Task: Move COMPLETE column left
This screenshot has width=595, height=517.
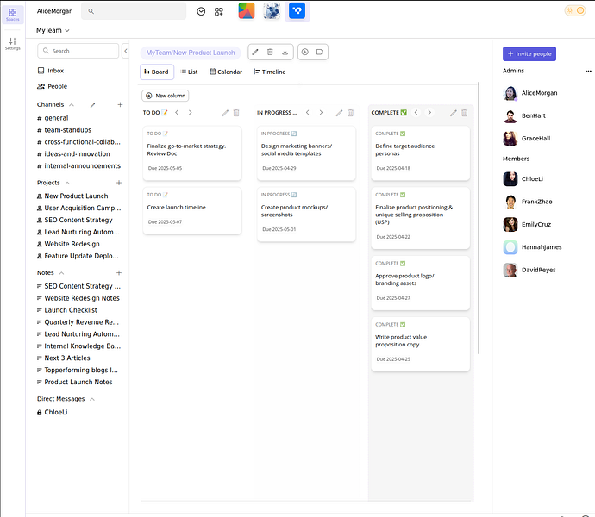Action: pos(416,112)
